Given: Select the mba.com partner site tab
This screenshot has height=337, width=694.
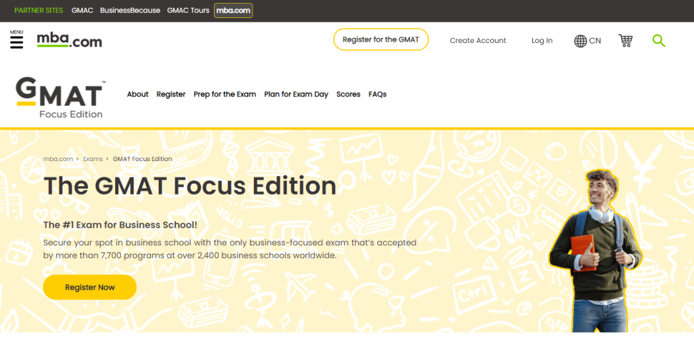Looking at the screenshot, I should (x=233, y=11).
